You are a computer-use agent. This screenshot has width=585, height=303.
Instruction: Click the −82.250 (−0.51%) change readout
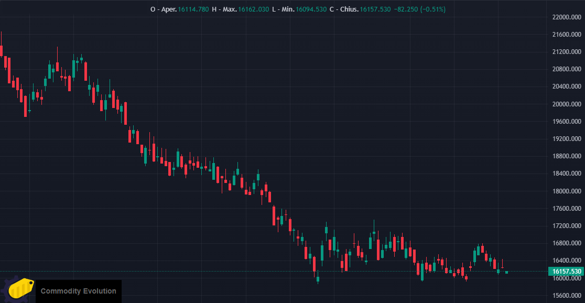pos(419,9)
